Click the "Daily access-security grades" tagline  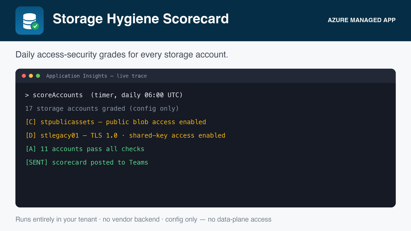122,55
